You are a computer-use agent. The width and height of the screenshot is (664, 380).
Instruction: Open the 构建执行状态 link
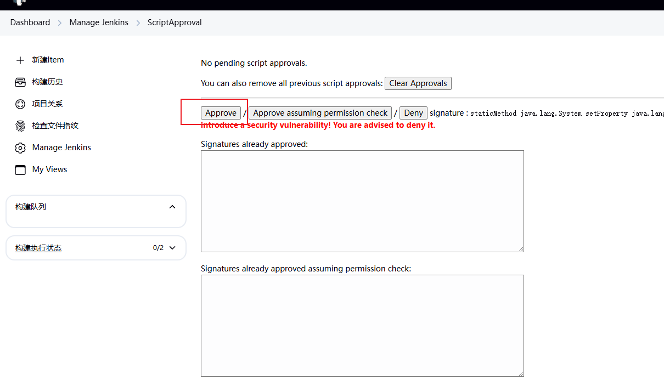click(x=38, y=248)
